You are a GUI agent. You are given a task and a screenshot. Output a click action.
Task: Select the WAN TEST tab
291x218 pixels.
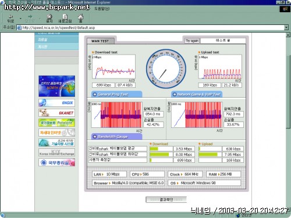pyautogui.click(x=100, y=41)
